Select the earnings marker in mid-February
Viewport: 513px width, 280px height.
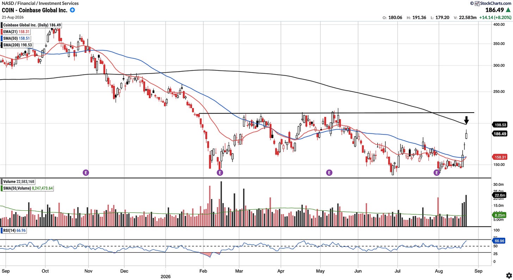click(x=220, y=172)
